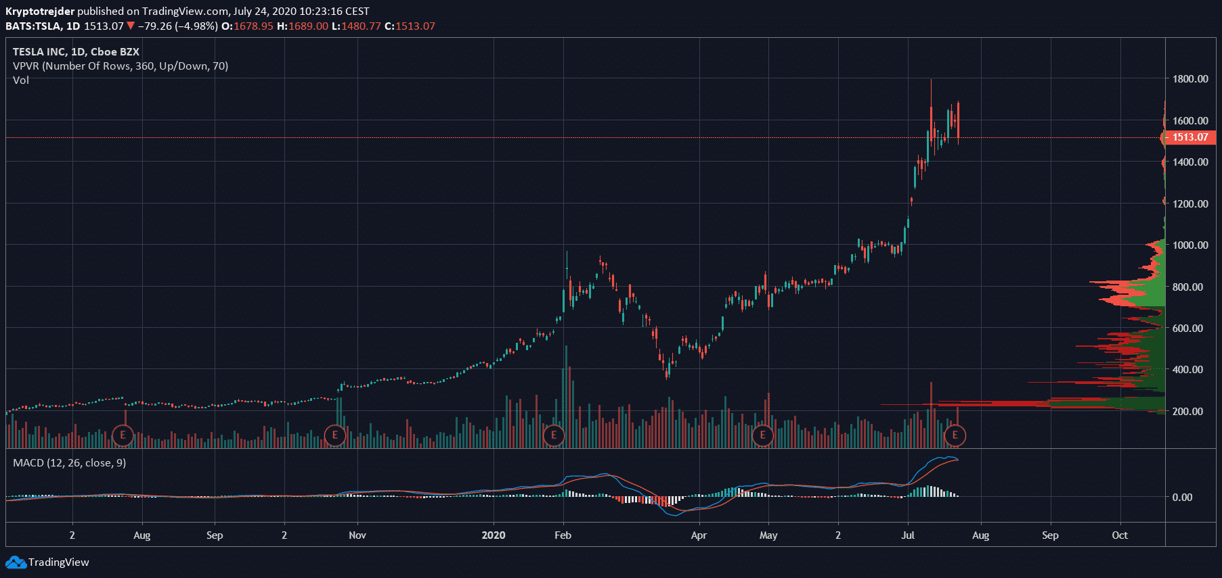Click the 1000.00 level on price scale

[x=1190, y=245]
